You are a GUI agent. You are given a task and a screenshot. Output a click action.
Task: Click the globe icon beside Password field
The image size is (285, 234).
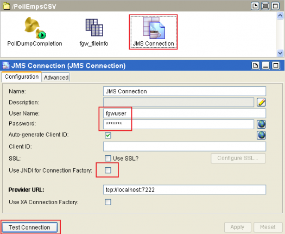[x=261, y=124]
